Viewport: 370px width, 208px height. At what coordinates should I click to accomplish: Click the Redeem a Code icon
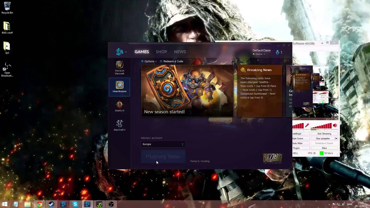coord(161,61)
